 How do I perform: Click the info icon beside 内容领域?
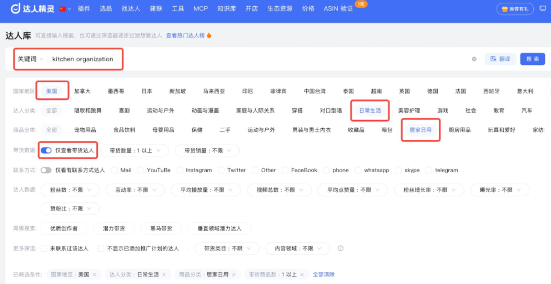click(x=341, y=249)
